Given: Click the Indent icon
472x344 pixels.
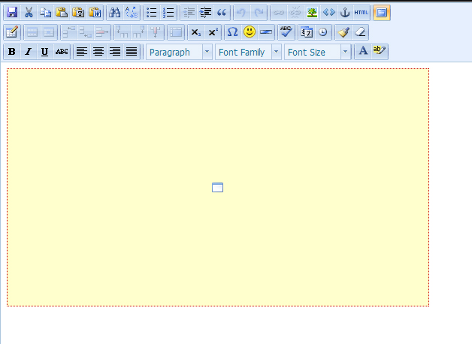Looking at the screenshot, I should tap(205, 13).
